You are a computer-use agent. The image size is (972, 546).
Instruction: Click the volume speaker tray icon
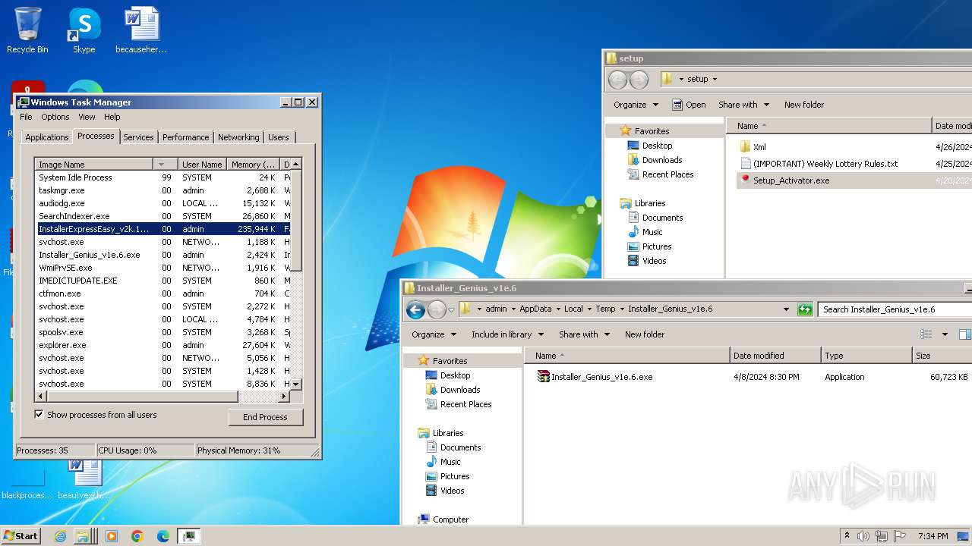point(863,536)
